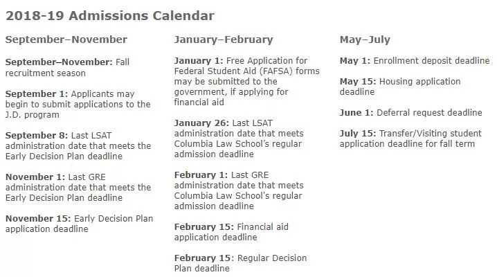Click the November 15 Early Decision entry

pyautogui.click(x=80, y=224)
